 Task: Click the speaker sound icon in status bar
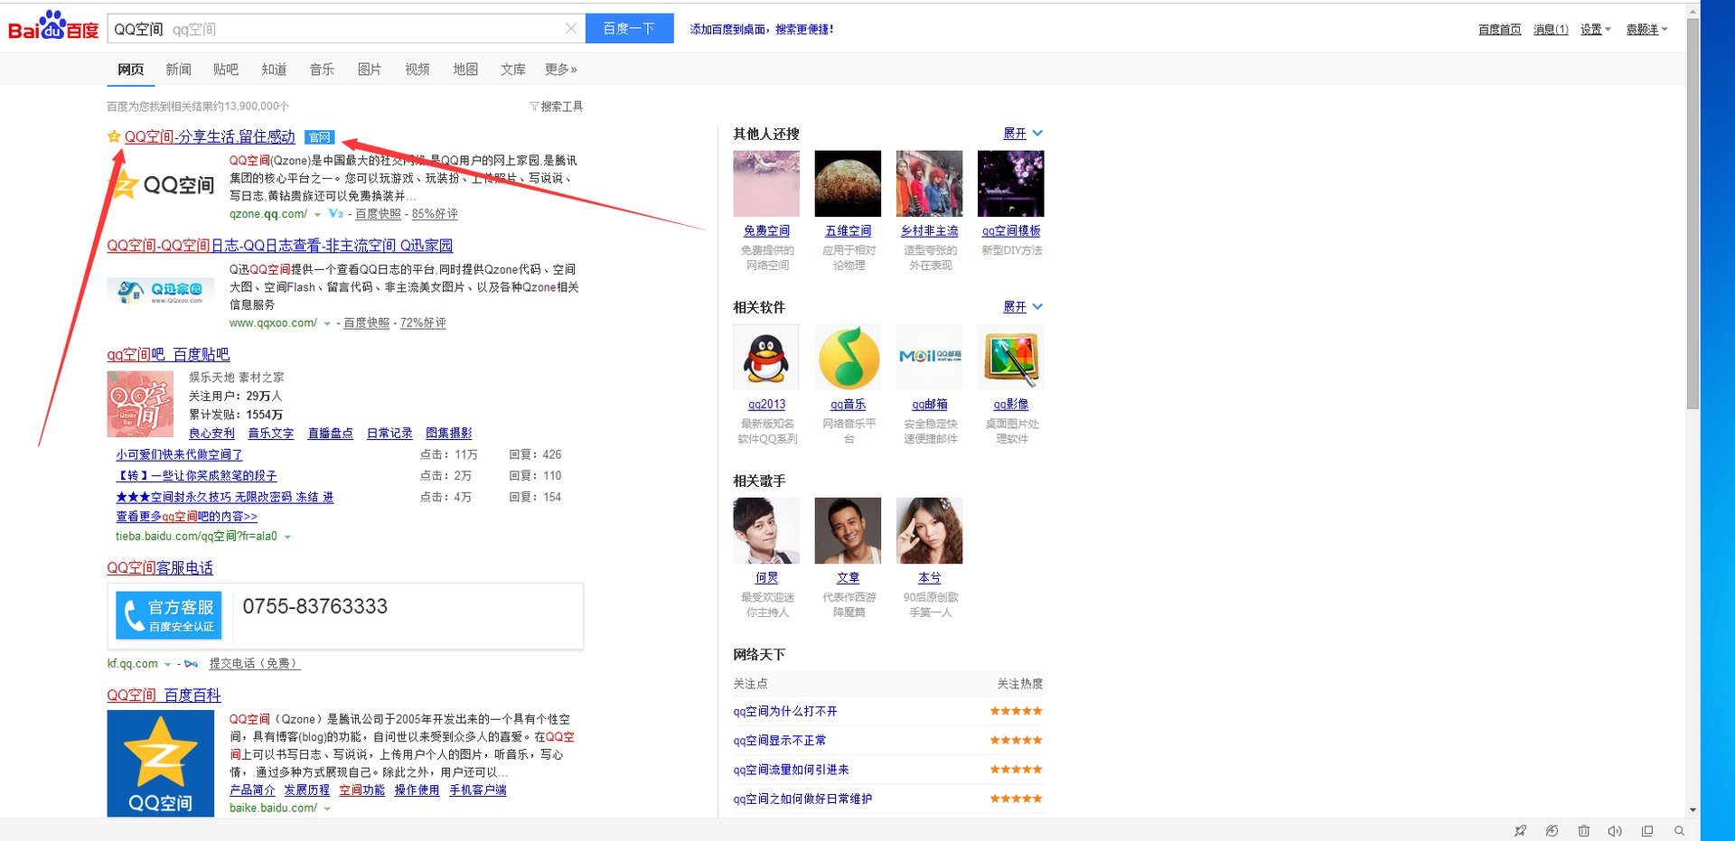1615,831
